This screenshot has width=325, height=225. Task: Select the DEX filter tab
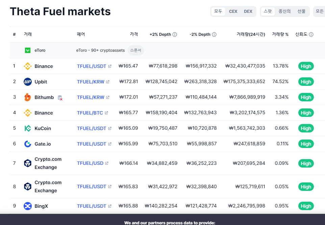click(x=248, y=11)
